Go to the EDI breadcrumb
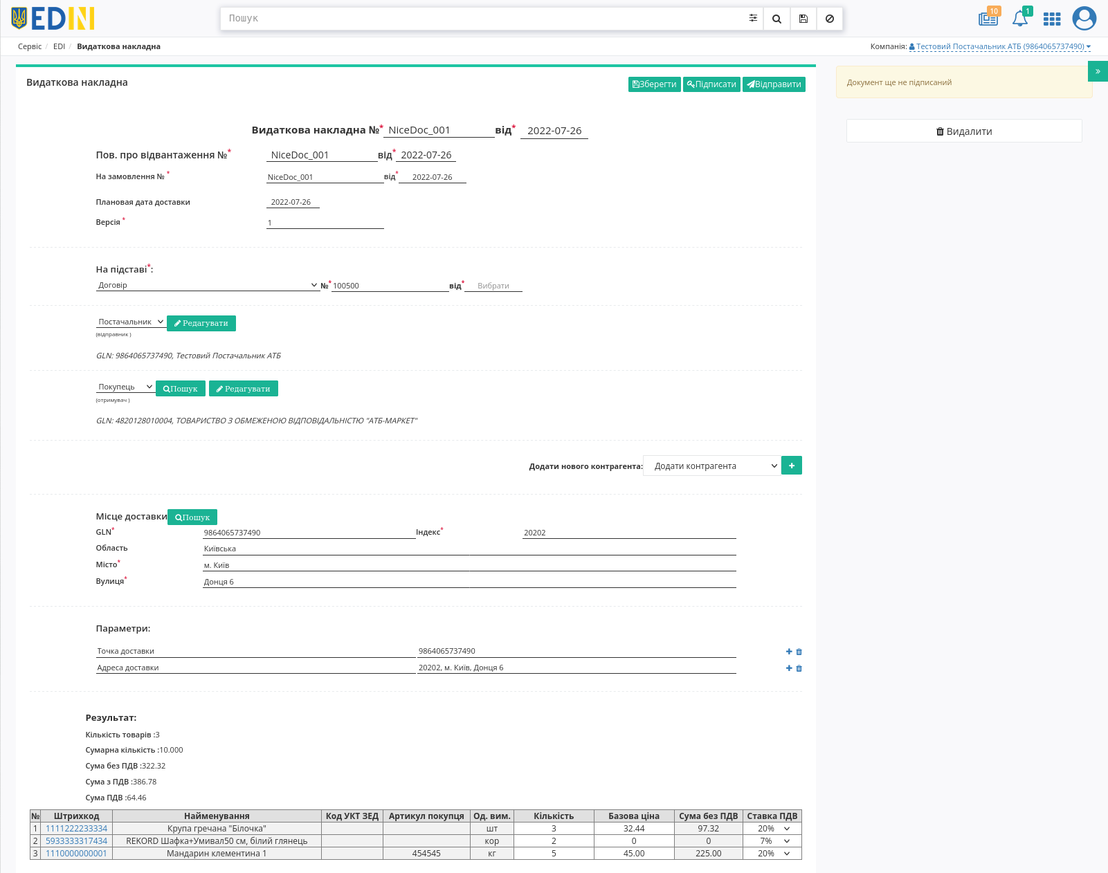This screenshot has width=1108, height=873. point(59,46)
